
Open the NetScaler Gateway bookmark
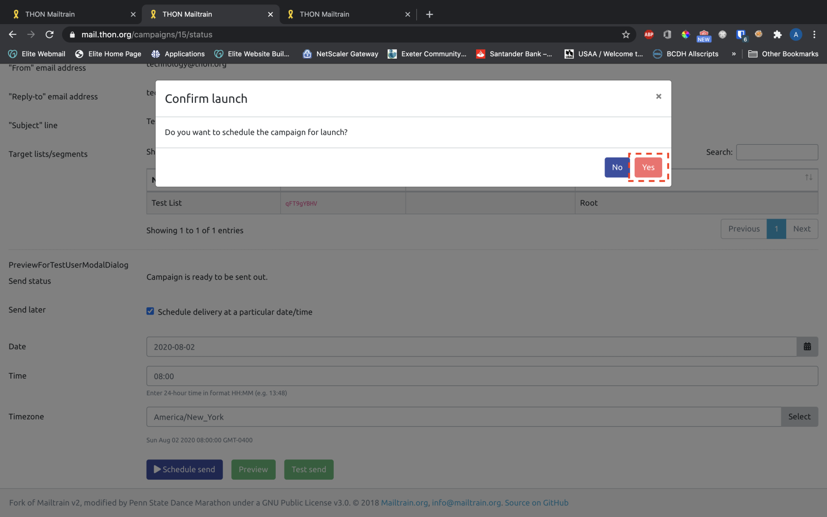(340, 54)
